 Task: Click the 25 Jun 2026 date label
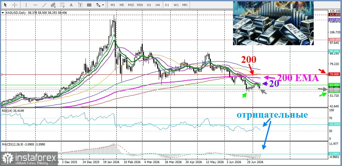click(x=255, y=162)
